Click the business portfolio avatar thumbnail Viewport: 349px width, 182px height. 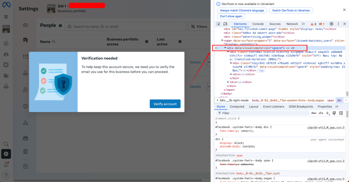51,9
